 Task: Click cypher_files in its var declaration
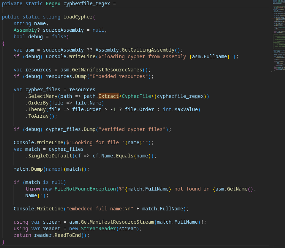pyautogui.click(x=43, y=90)
